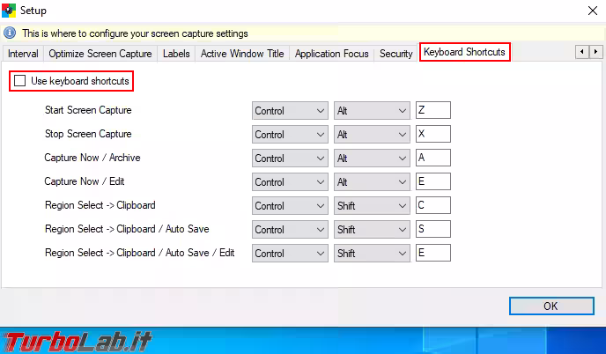Switch to Optimize Screen Capture tab
Viewport: 606px width, 354px height.
click(100, 54)
